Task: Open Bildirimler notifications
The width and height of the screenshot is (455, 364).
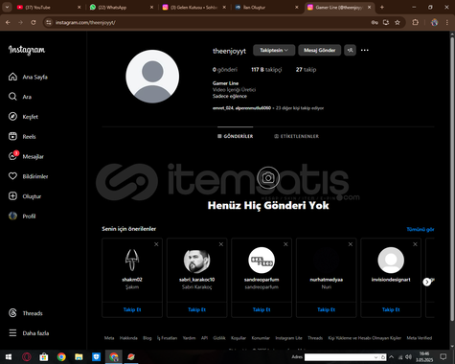Action: coord(28,176)
